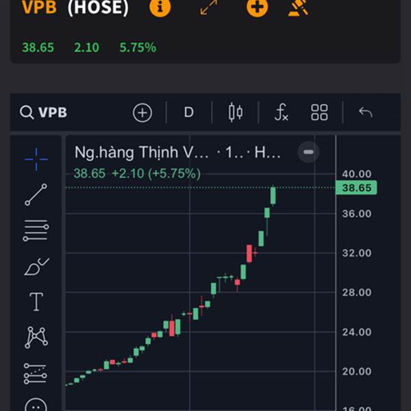Image resolution: width=411 pixels, height=411 pixels.
Task: Click the +2.10 (+5.75%) chart legend values
Action: pos(156,173)
